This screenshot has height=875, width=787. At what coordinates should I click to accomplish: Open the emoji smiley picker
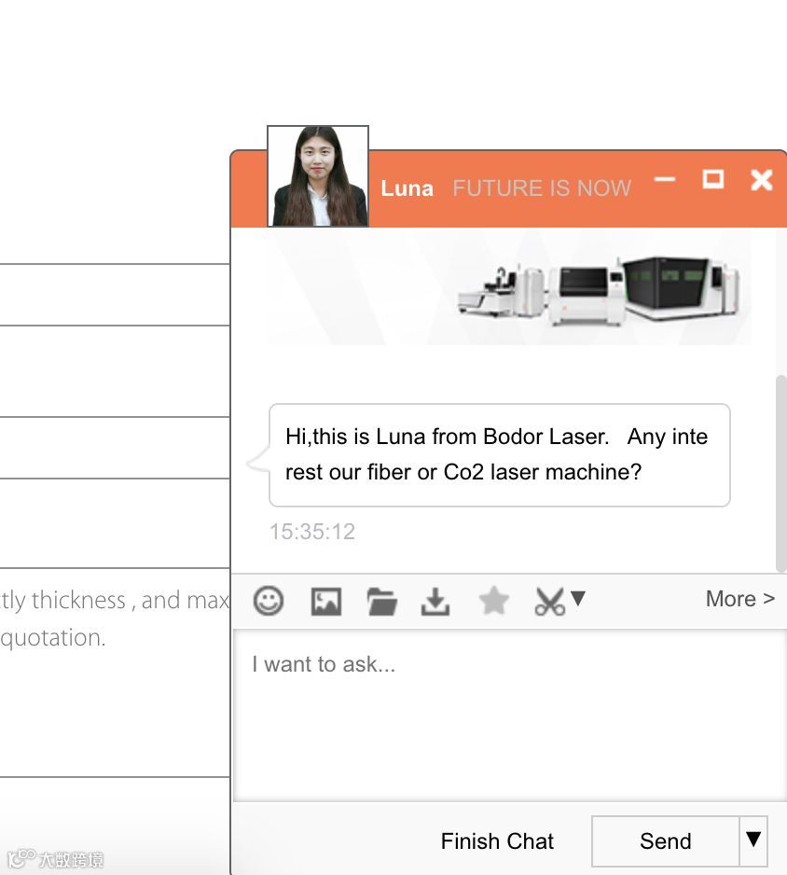point(269,601)
